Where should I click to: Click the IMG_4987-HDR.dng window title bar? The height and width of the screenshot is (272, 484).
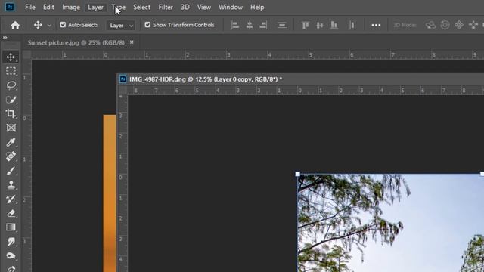(x=300, y=79)
